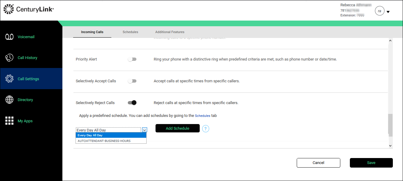403x181 pixels.
Task: Disable Selectively Reject Calls toggle
Action: pyautogui.click(x=132, y=103)
